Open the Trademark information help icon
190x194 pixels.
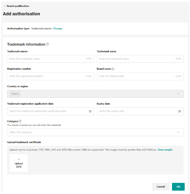(x=47, y=44)
